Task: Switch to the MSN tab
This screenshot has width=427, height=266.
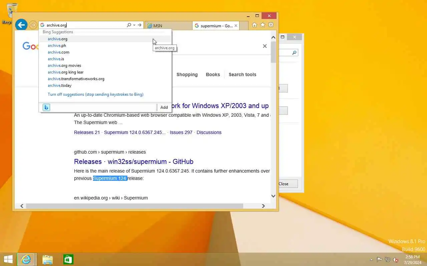Action: click(168, 26)
